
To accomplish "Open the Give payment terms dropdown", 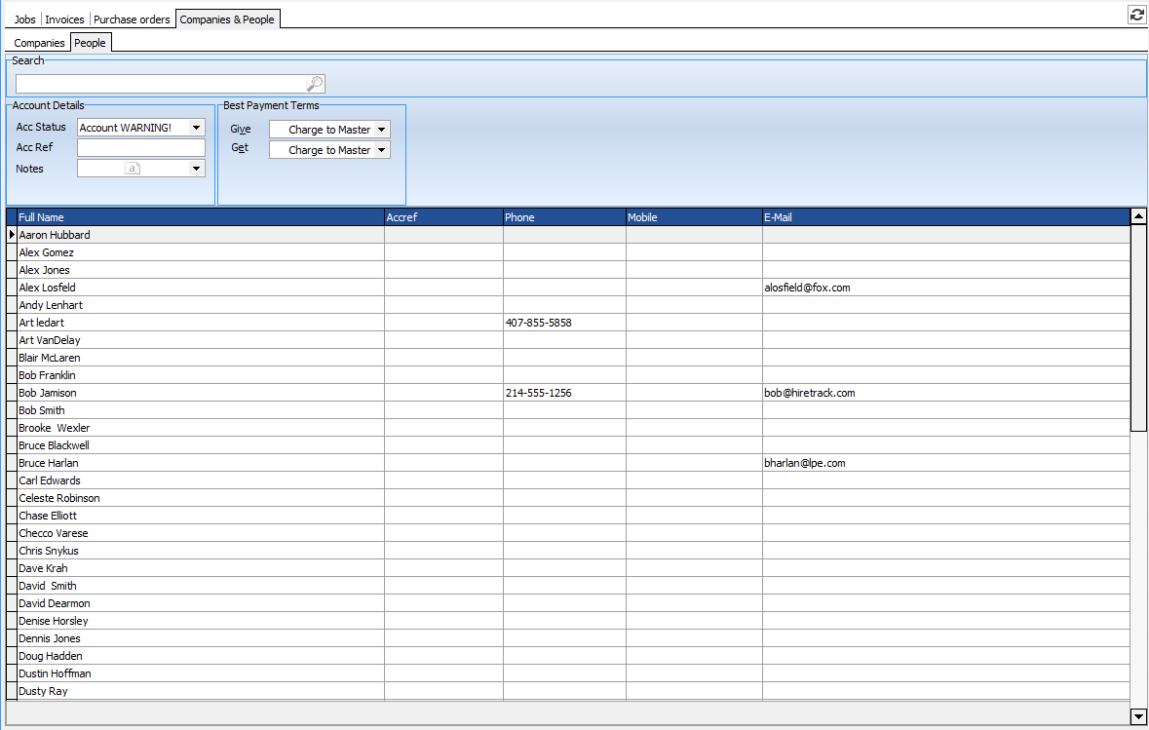I will click(381, 130).
